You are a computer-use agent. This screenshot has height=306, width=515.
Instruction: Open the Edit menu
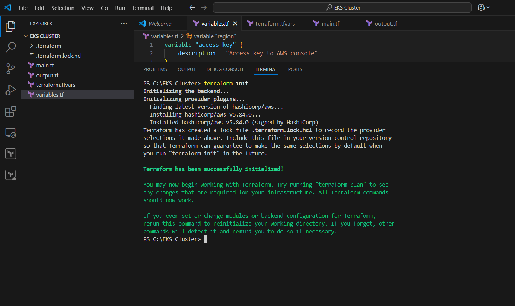tap(40, 8)
